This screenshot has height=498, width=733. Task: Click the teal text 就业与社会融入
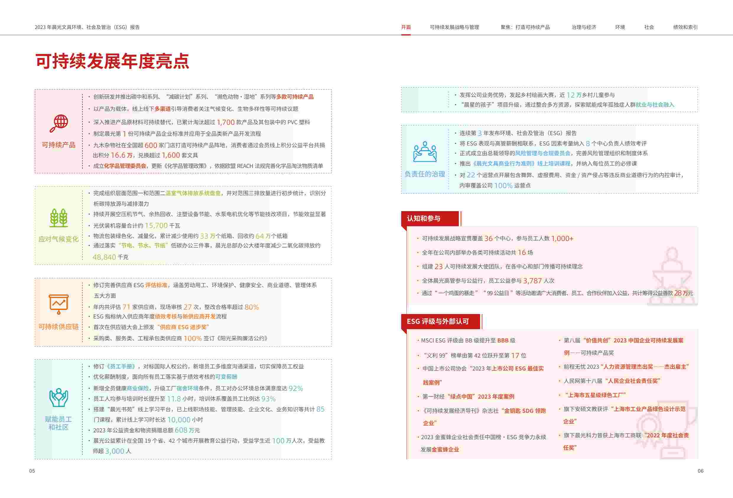pyautogui.click(x=655, y=105)
